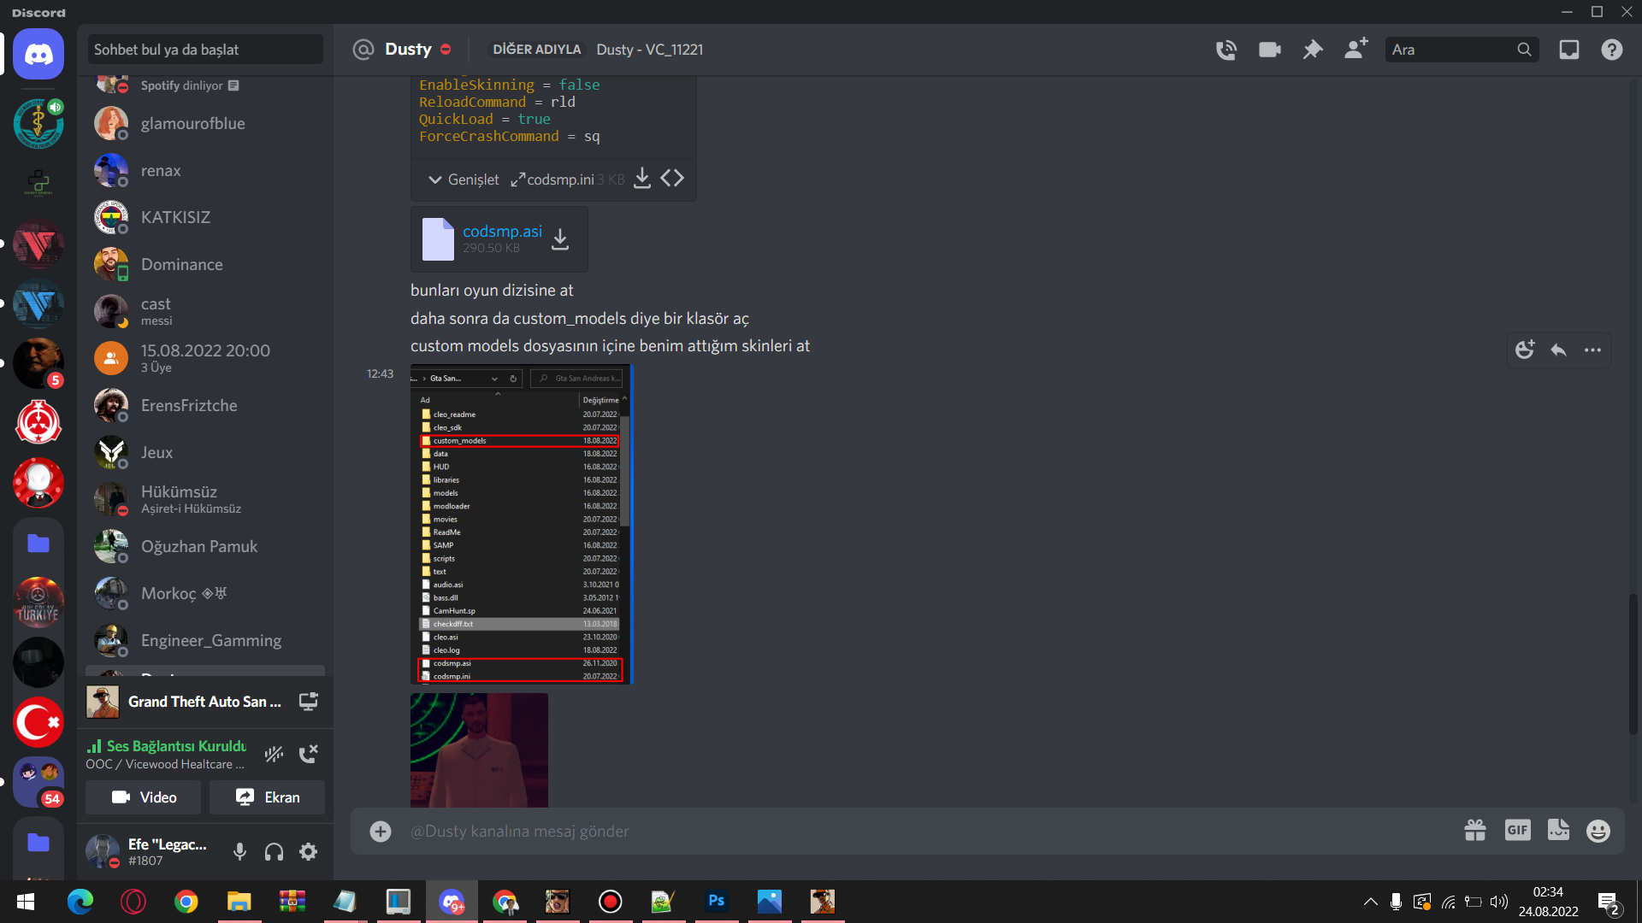1642x923 pixels.
Task: Open the Oğuzhan Pamuk conversation
Action: click(x=205, y=546)
